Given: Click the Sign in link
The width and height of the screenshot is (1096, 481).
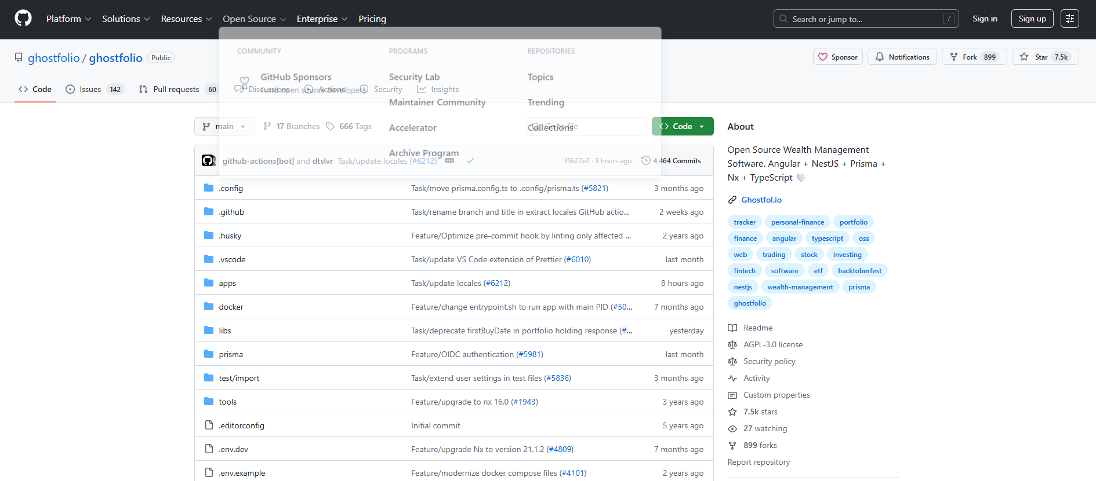Looking at the screenshot, I should 985,19.
